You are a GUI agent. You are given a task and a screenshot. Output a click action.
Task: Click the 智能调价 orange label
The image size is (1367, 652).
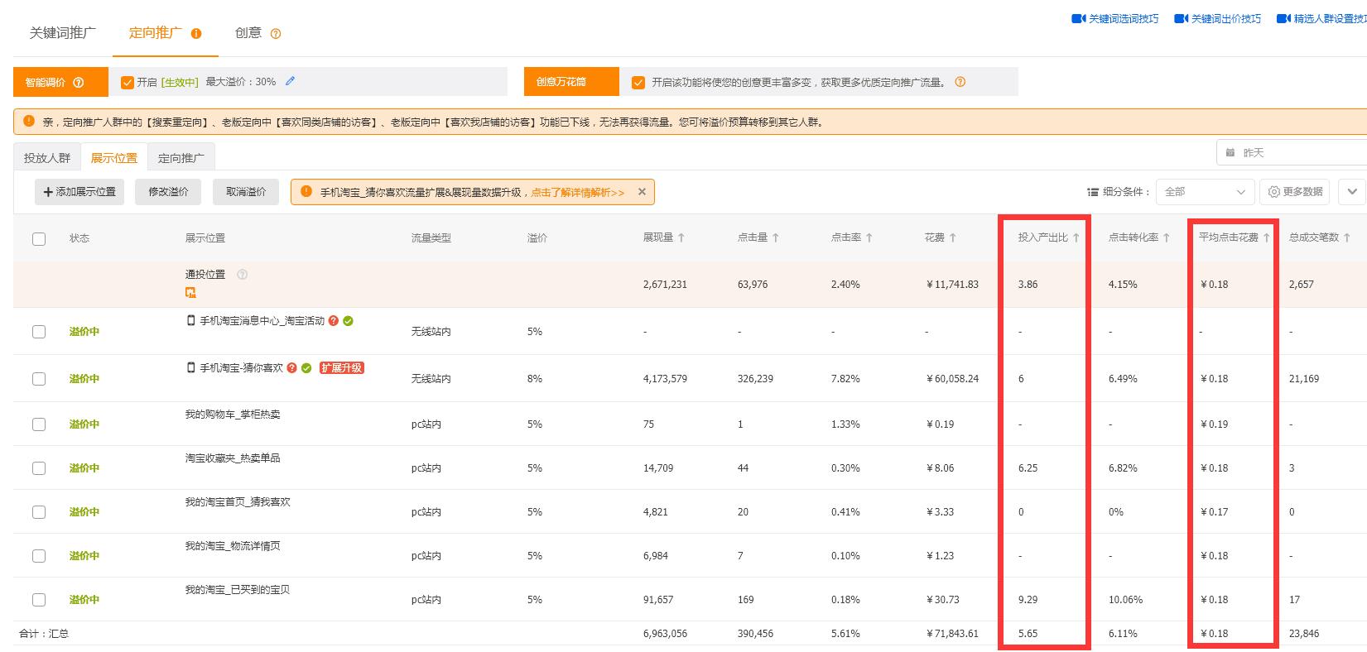(60, 82)
